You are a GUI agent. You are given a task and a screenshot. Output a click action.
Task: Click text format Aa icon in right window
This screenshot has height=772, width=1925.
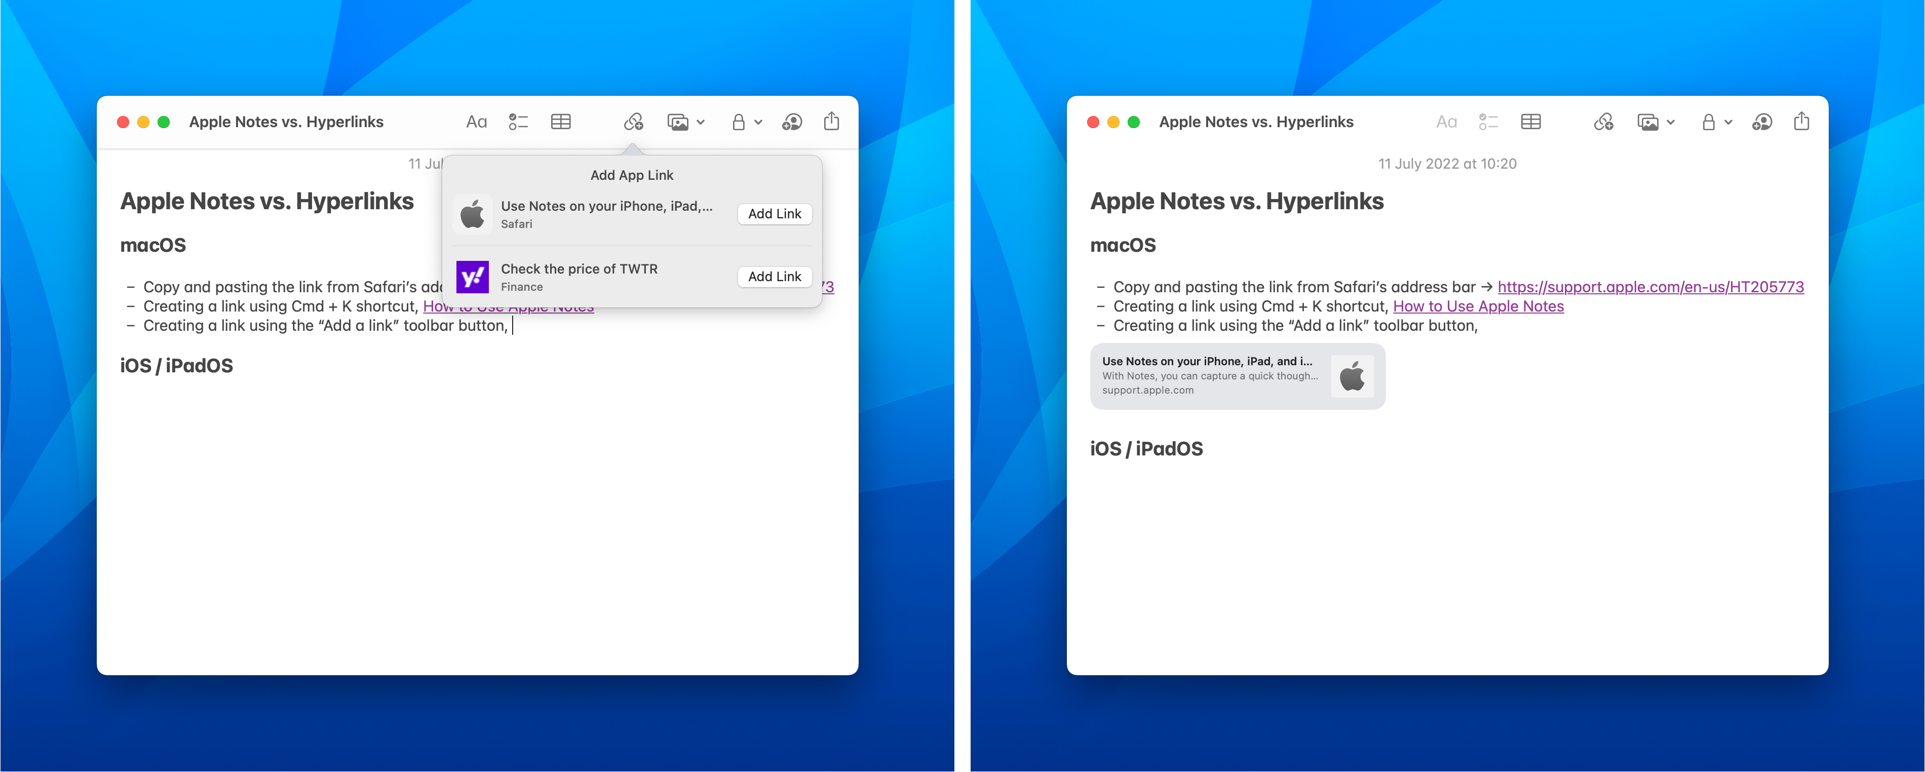pyautogui.click(x=1446, y=122)
